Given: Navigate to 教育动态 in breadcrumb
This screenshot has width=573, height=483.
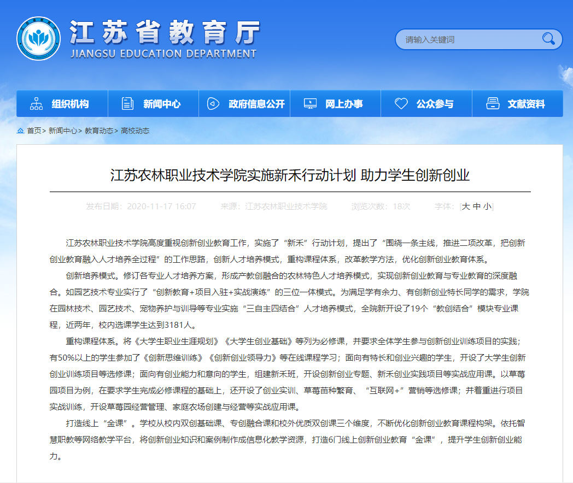Looking at the screenshot, I should [x=99, y=131].
